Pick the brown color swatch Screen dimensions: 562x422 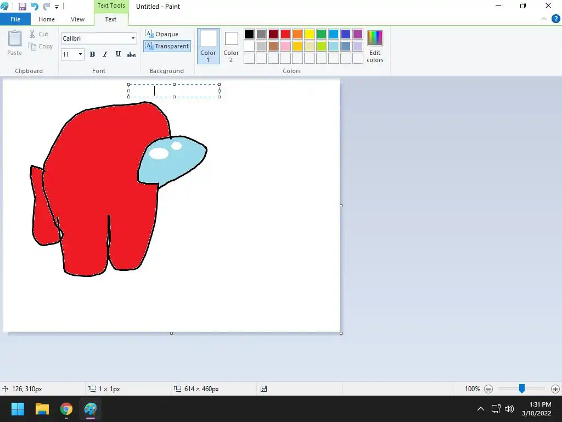click(273, 46)
